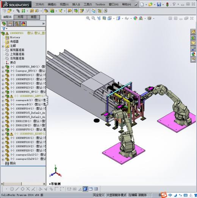The height and width of the screenshot is (198, 197).
Task: Toggle Sogou moon half-width mode icon
Action: point(175,195)
